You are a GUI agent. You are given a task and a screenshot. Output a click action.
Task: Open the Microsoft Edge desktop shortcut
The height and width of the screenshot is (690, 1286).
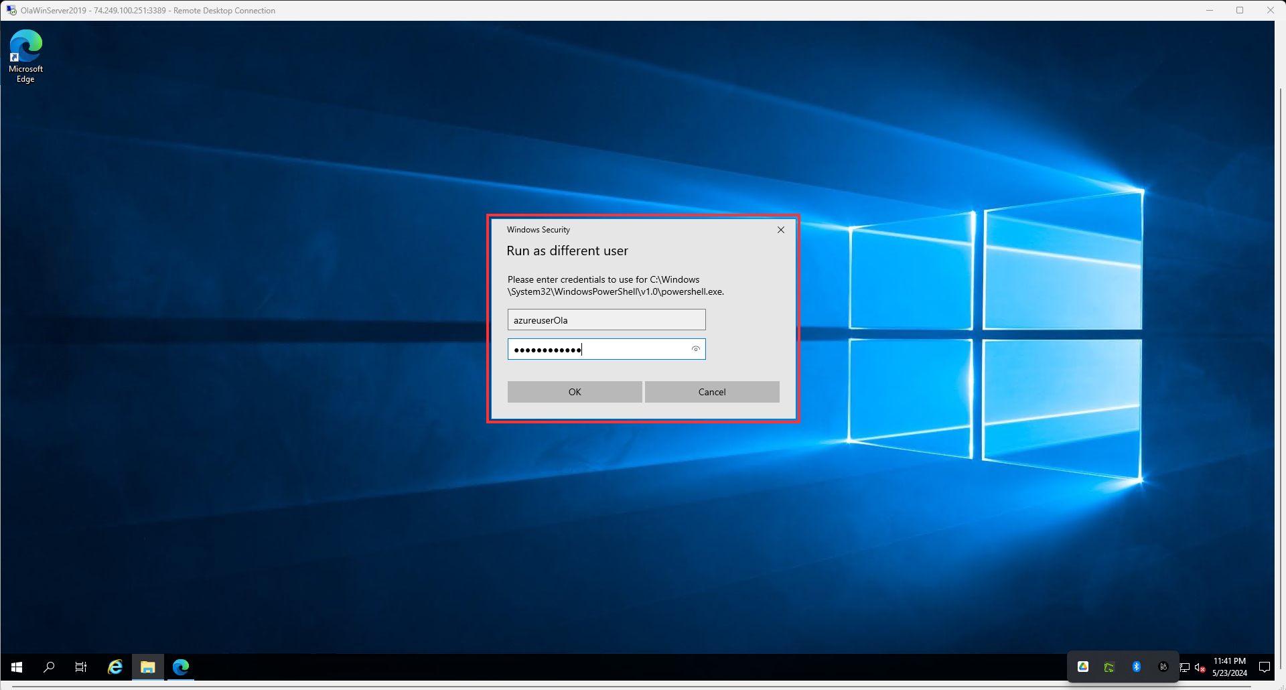tap(25, 56)
